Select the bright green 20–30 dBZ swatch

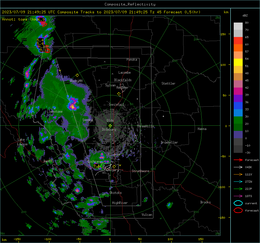click(238, 120)
